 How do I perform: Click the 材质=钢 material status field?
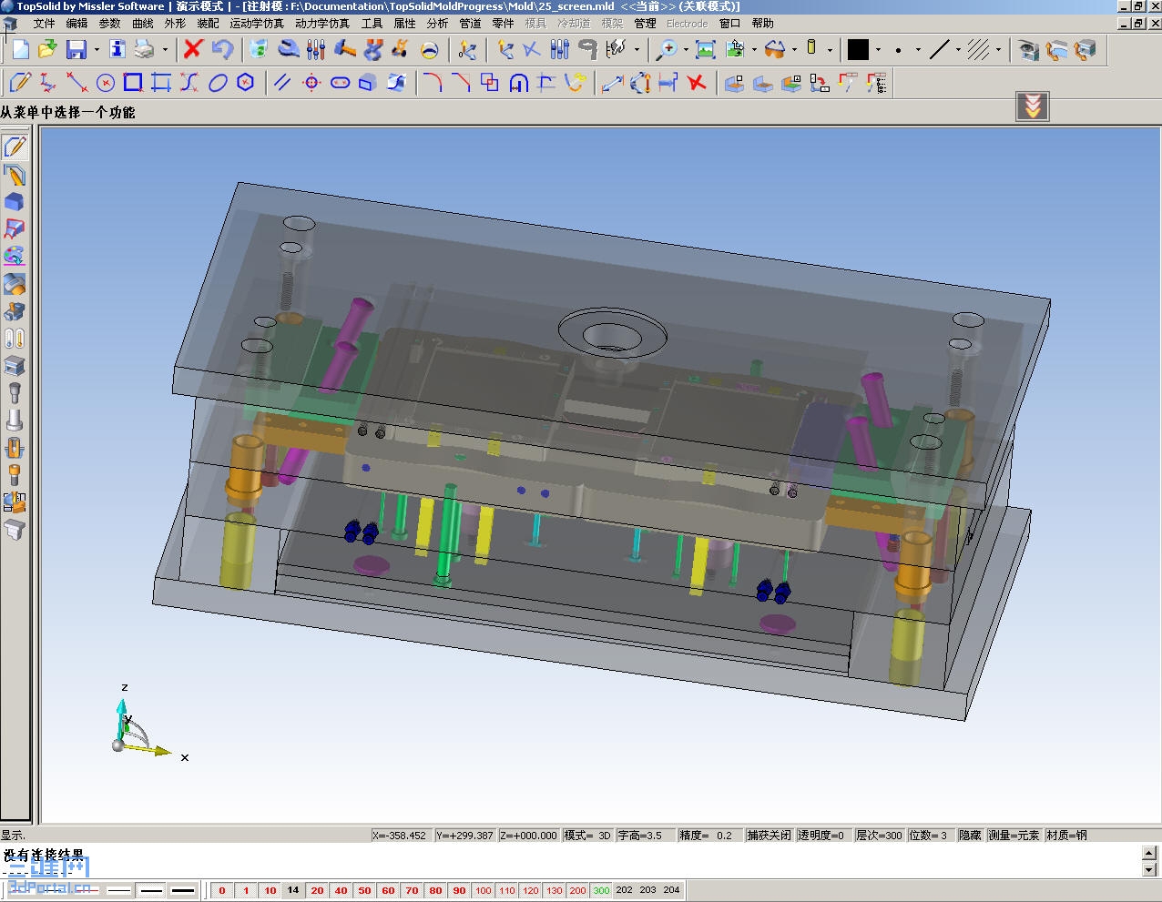pyautogui.click(x=1066, y=835)
